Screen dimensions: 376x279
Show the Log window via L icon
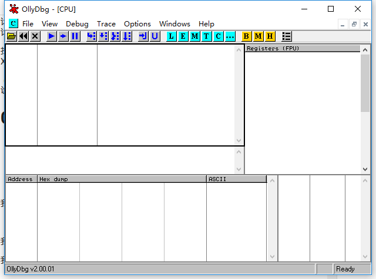pyautogui.click(x=172, y=36)
